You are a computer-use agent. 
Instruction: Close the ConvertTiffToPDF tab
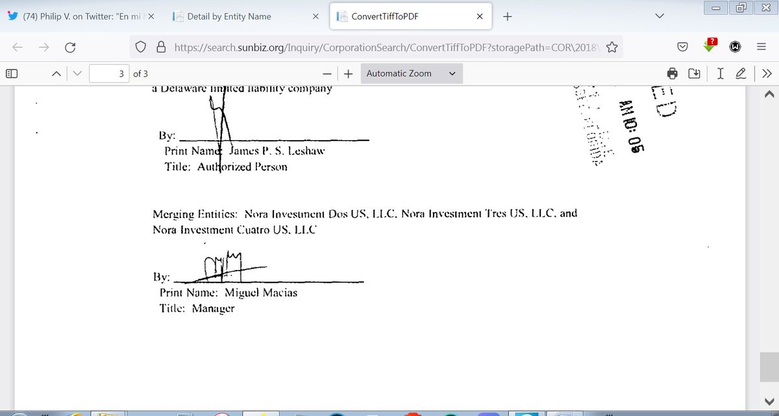click(480, 17)
